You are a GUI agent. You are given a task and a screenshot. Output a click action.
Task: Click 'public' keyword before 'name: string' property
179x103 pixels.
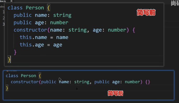click(23, 15)
